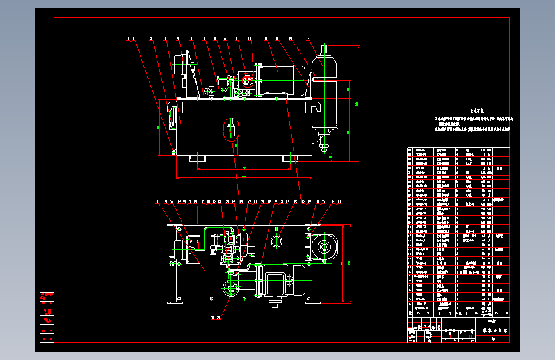Click the accumulator's concentric circles in the plan view
Viewport: 555px width, 360px height.
click(x=323, y=247)
